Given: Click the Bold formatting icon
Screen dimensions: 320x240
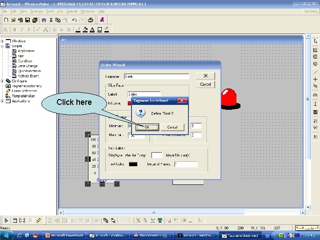Looking at the screenshot, I should (15, 30).
